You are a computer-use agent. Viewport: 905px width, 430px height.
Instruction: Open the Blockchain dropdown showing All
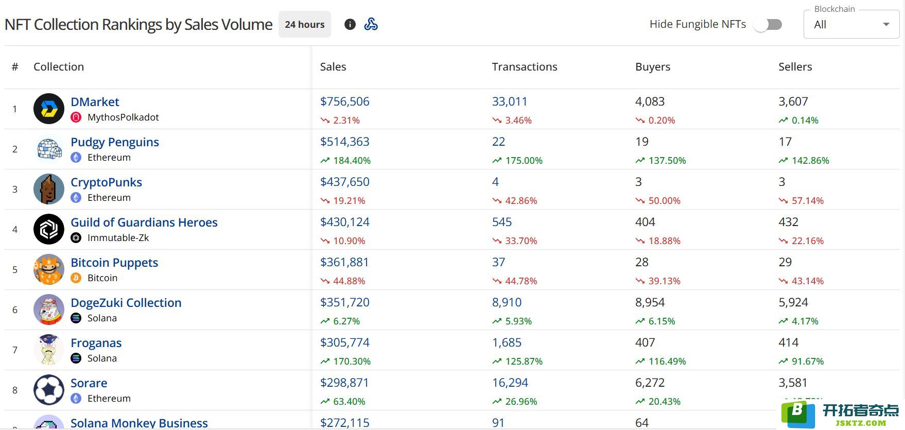851,24
